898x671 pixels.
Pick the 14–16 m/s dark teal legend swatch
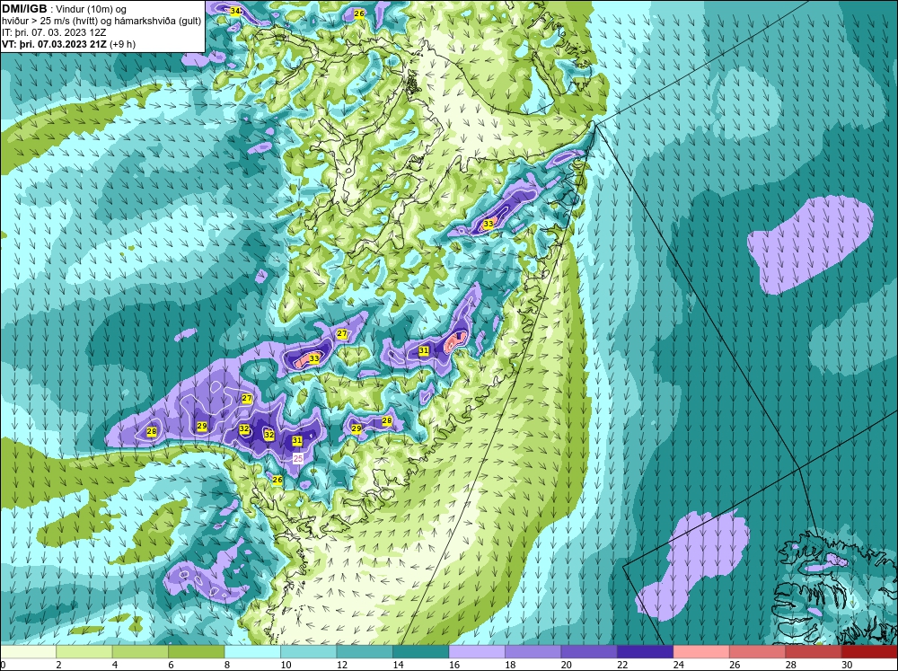pyautogui.click(x=421, y=652)
